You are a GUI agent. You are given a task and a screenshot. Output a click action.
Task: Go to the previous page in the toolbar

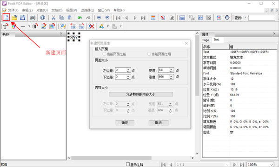126,18
